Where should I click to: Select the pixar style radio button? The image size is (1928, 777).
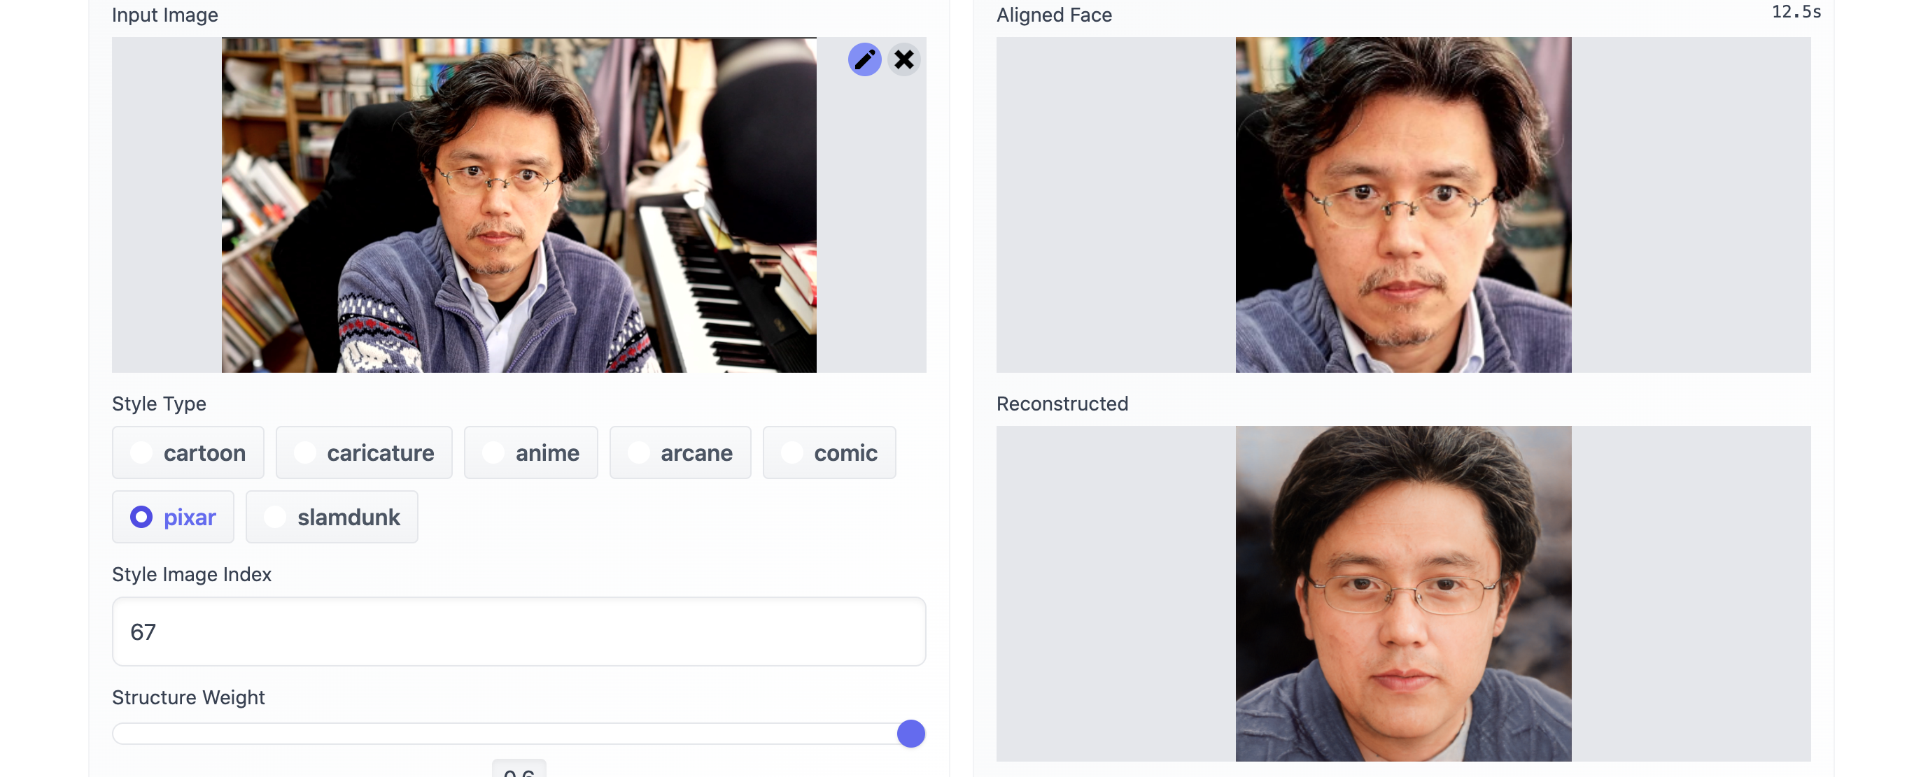coord(173,517)
